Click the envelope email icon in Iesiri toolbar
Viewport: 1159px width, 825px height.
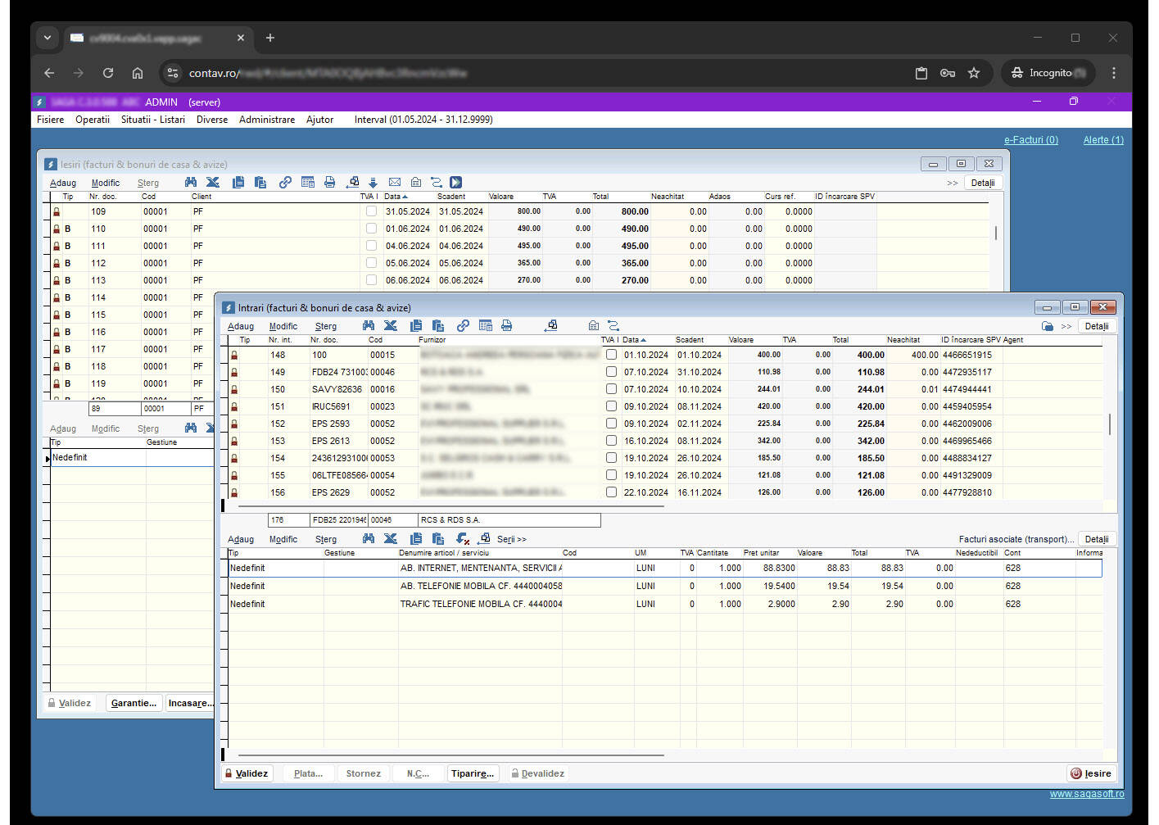coord(395,183)
